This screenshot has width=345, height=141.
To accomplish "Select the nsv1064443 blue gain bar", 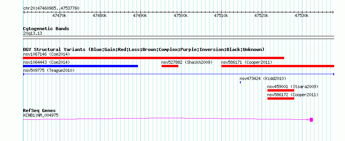I will 81,66.
